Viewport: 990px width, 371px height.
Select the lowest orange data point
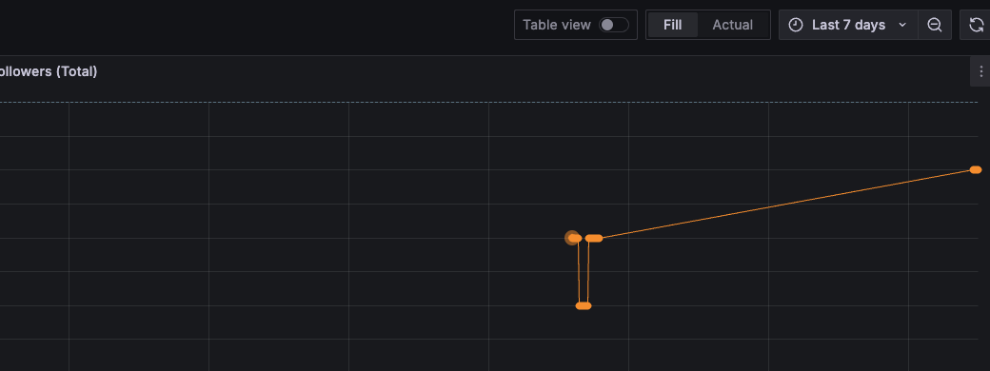[584, 306]
